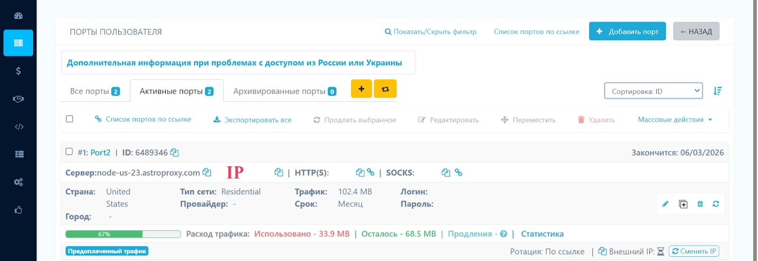Click the 67% traffic progress bar
Screen dimensions: 758x261
(x=123, y=234)
